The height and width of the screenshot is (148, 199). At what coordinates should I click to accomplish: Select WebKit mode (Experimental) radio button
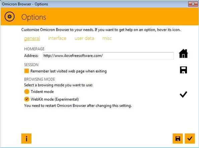27,99
